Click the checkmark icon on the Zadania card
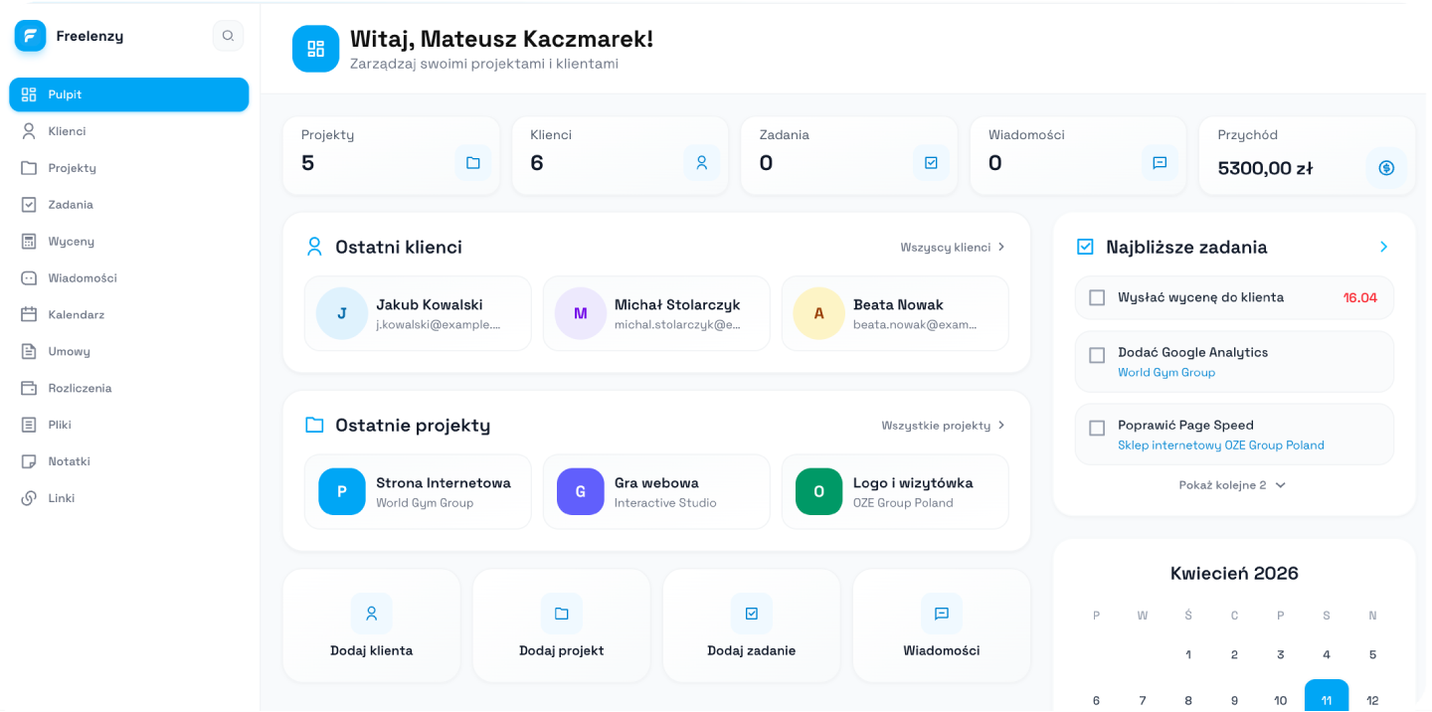Image resolution: width=1432 pixels, height=712 pixels. click(931, 162)
